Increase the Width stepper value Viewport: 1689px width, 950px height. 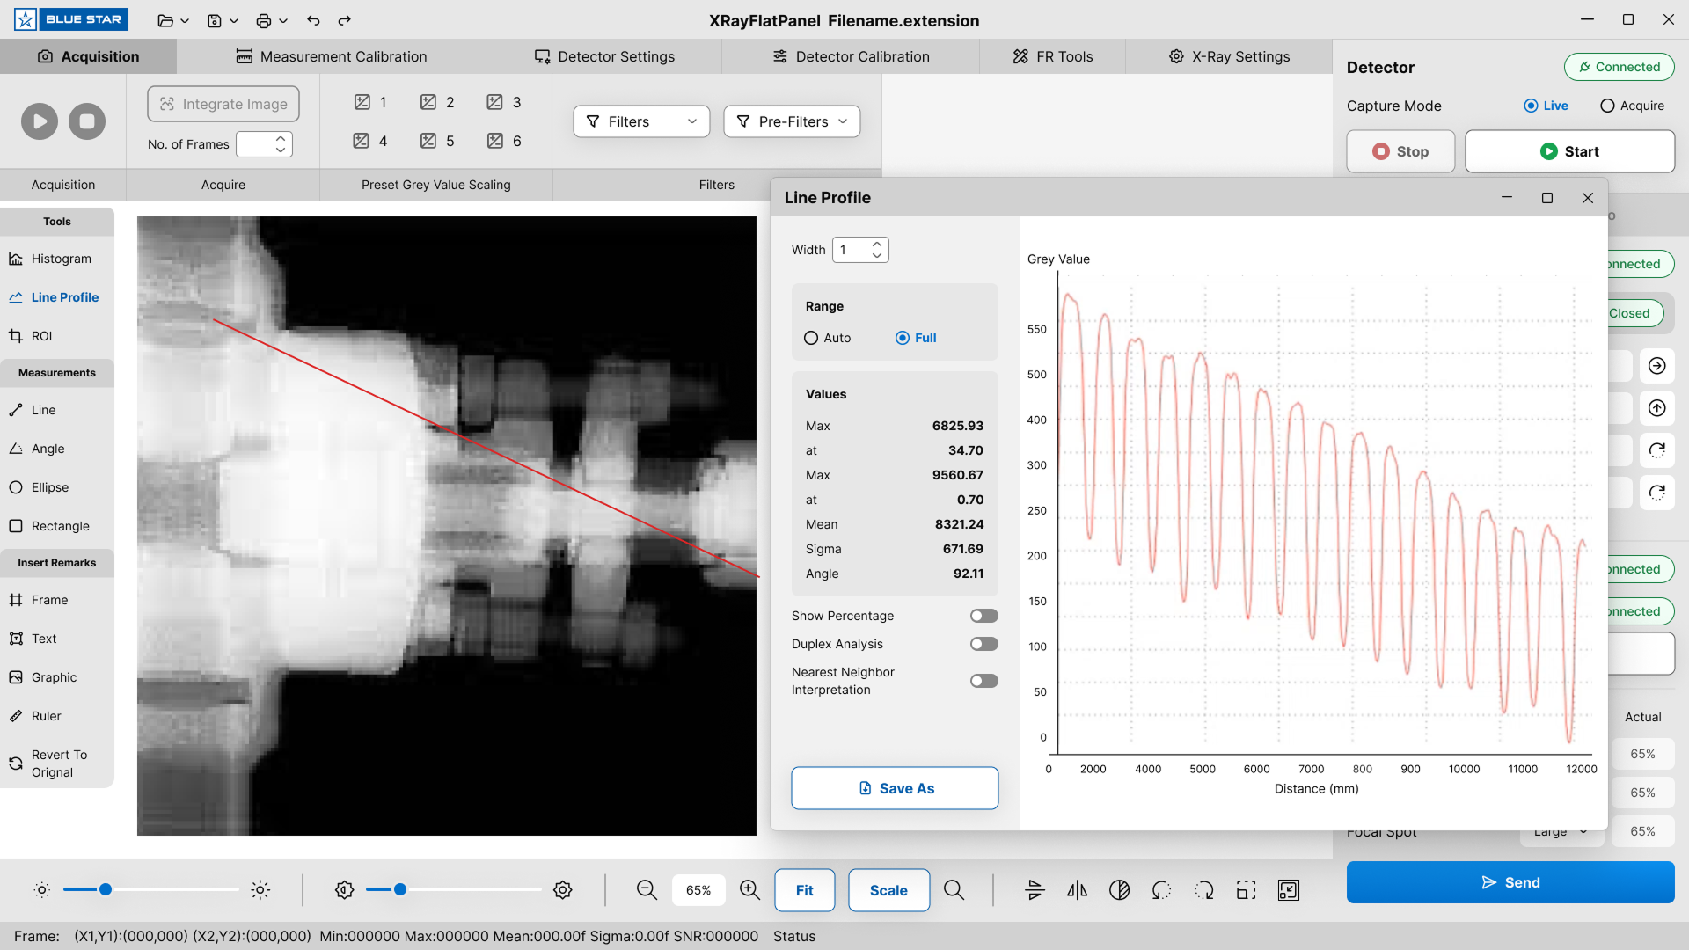tap(877, 245)
